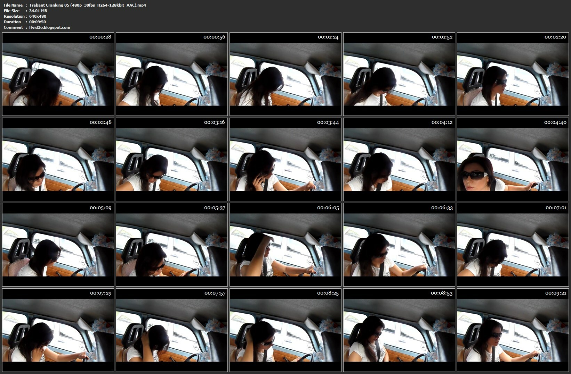The image size is (571, 374).
Task: Open the thumbnail at 00:08:25
Action: pyautogui.click(x=285, y=330)
